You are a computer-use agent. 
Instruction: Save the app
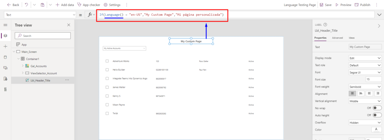click(x=325, y=5)
